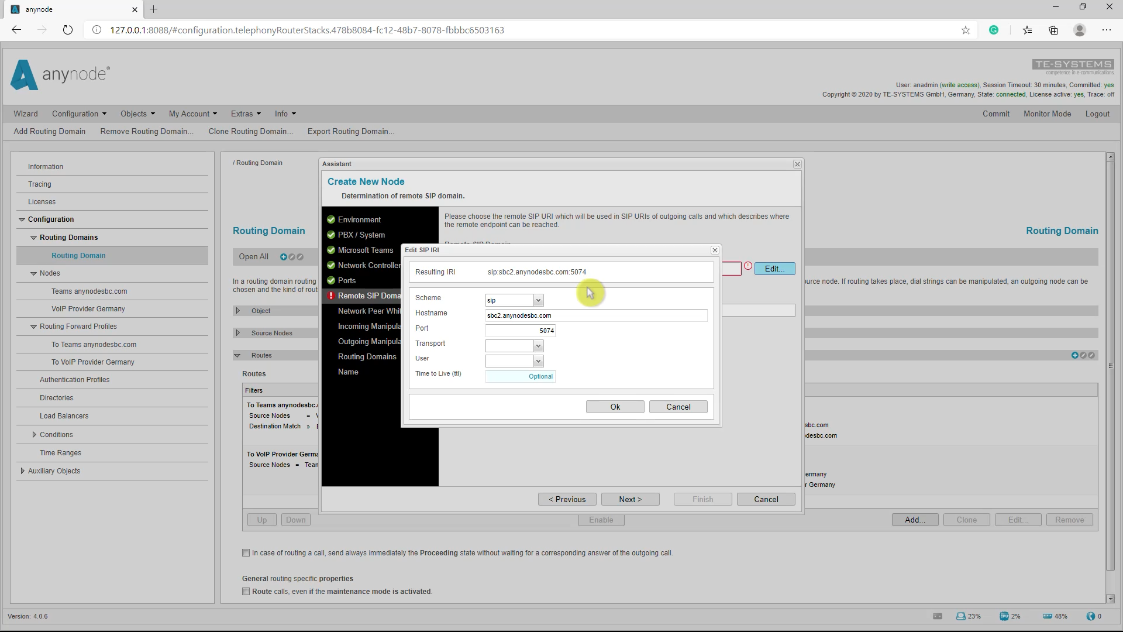Viewport: 1123px width, 632px height.
Task: Select VoIP Provider Germany node in tree
Action: click(x=88, y=309)
